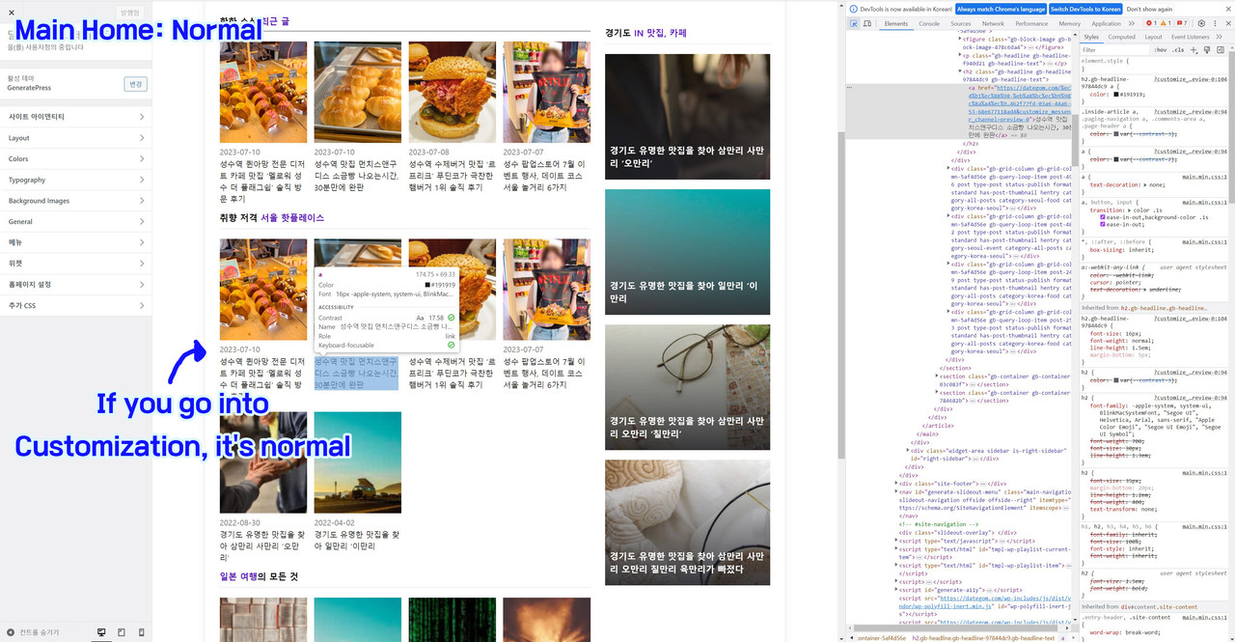1235x642 pixels.
Task: Switch to the Memory tab
Action: 1069,23
